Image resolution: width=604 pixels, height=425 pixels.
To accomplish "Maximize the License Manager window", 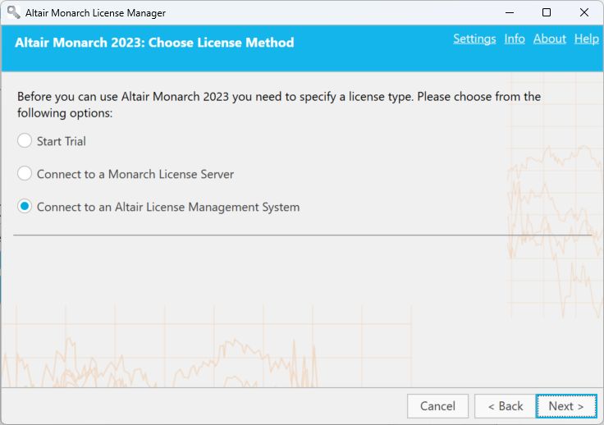I will click(x=547, y=12).
